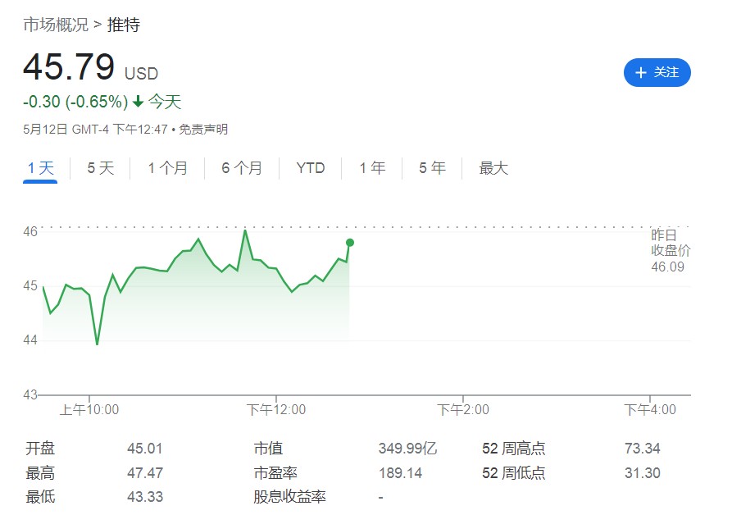The height and width of the screenshot is (515, 732).
Task: Click the green current-price dot on chart
Action: [350, 242]
